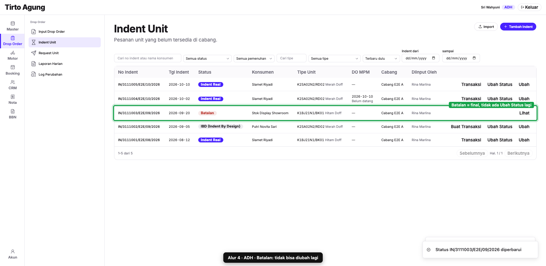The height and width of the screenshot is (266, 546).
Task: Open the sampai date picker icon
Action: [x=474, y=58]
